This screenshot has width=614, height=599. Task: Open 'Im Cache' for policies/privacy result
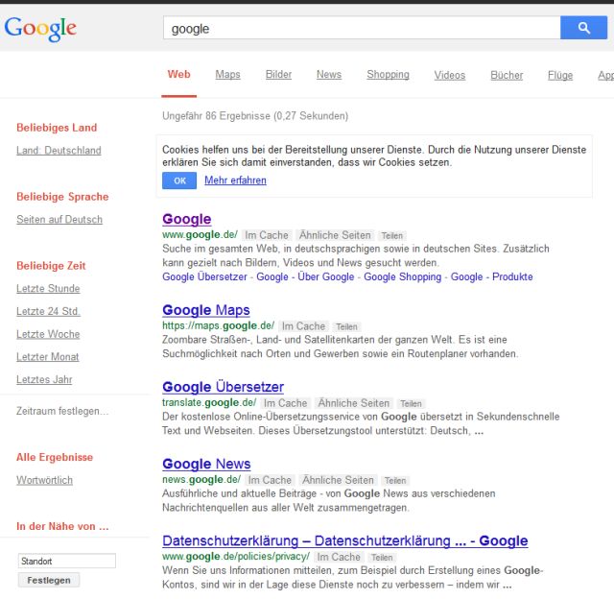click(x=339, y=557)
